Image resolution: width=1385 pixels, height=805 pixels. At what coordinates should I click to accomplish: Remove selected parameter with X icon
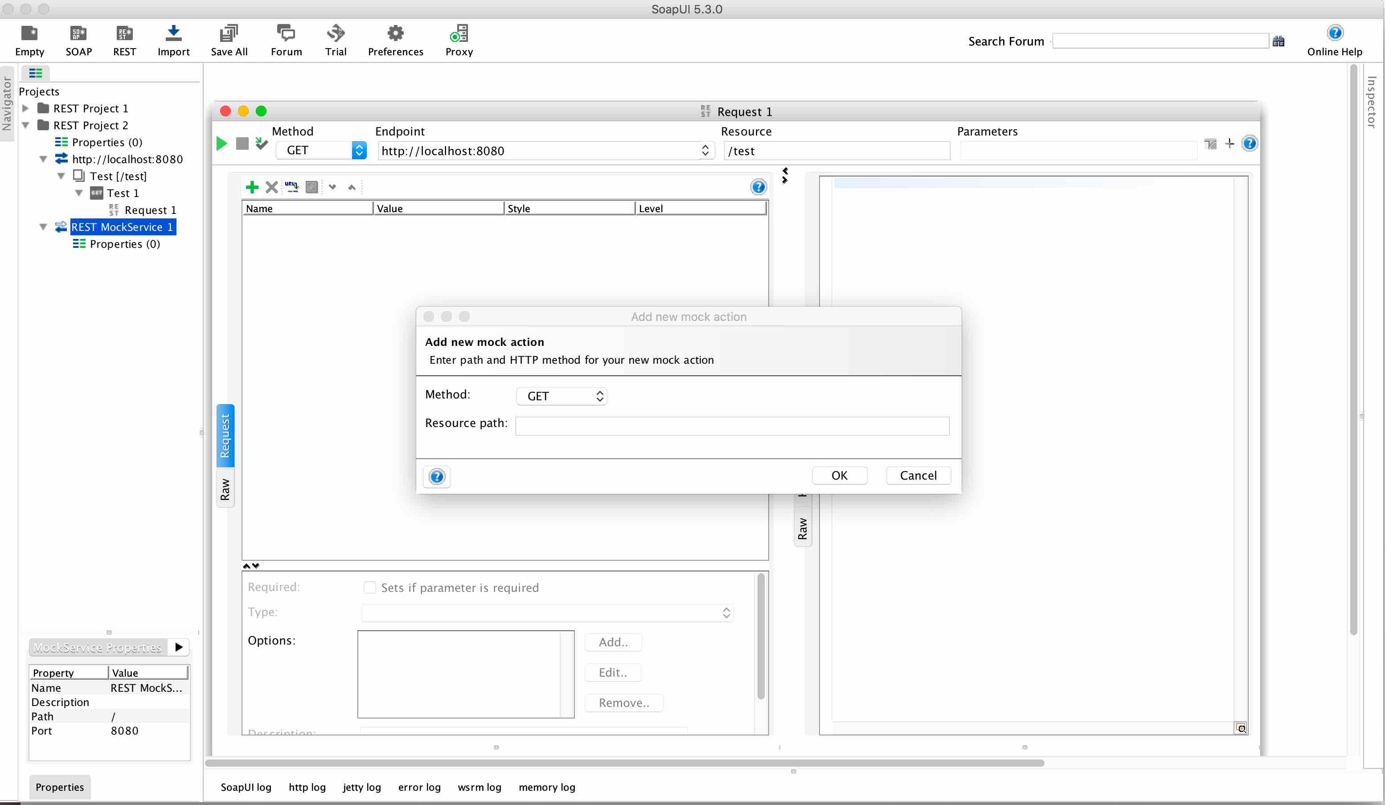click(271, 188)
